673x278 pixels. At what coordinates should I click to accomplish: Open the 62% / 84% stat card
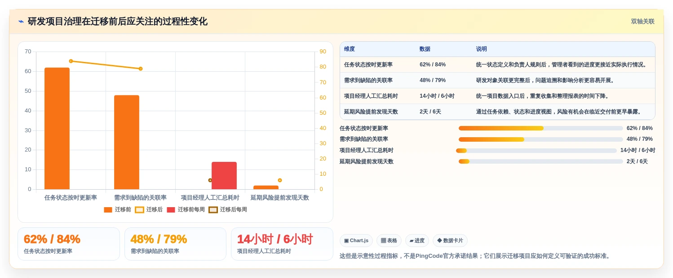click(x=69, y=244)
